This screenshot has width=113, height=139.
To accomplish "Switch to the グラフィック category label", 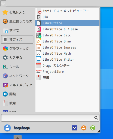I will click(x=19, y=49).
